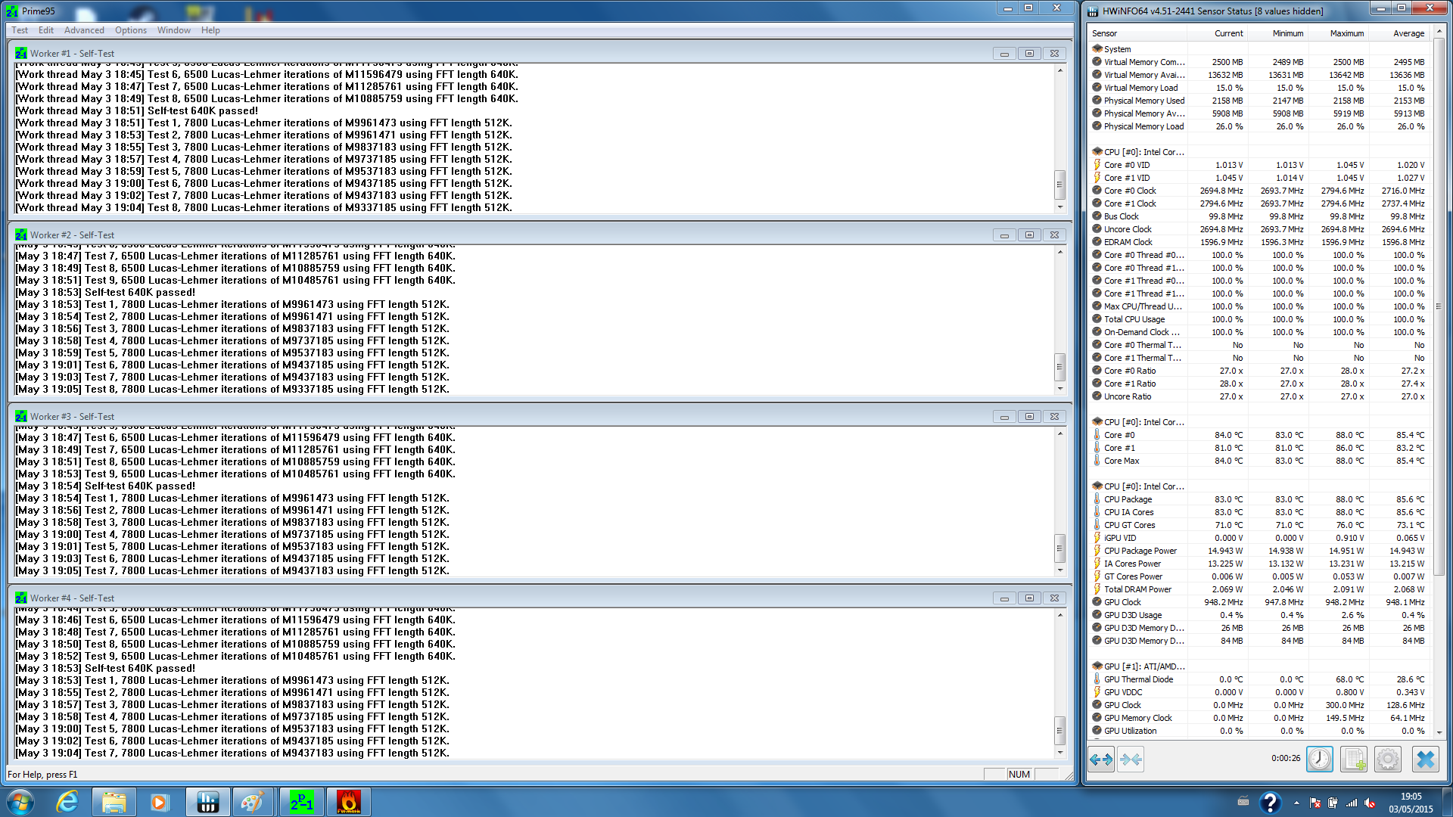Click the Average column header
This screenshot has height=817, width=1453.
[x=1399, y=33]
